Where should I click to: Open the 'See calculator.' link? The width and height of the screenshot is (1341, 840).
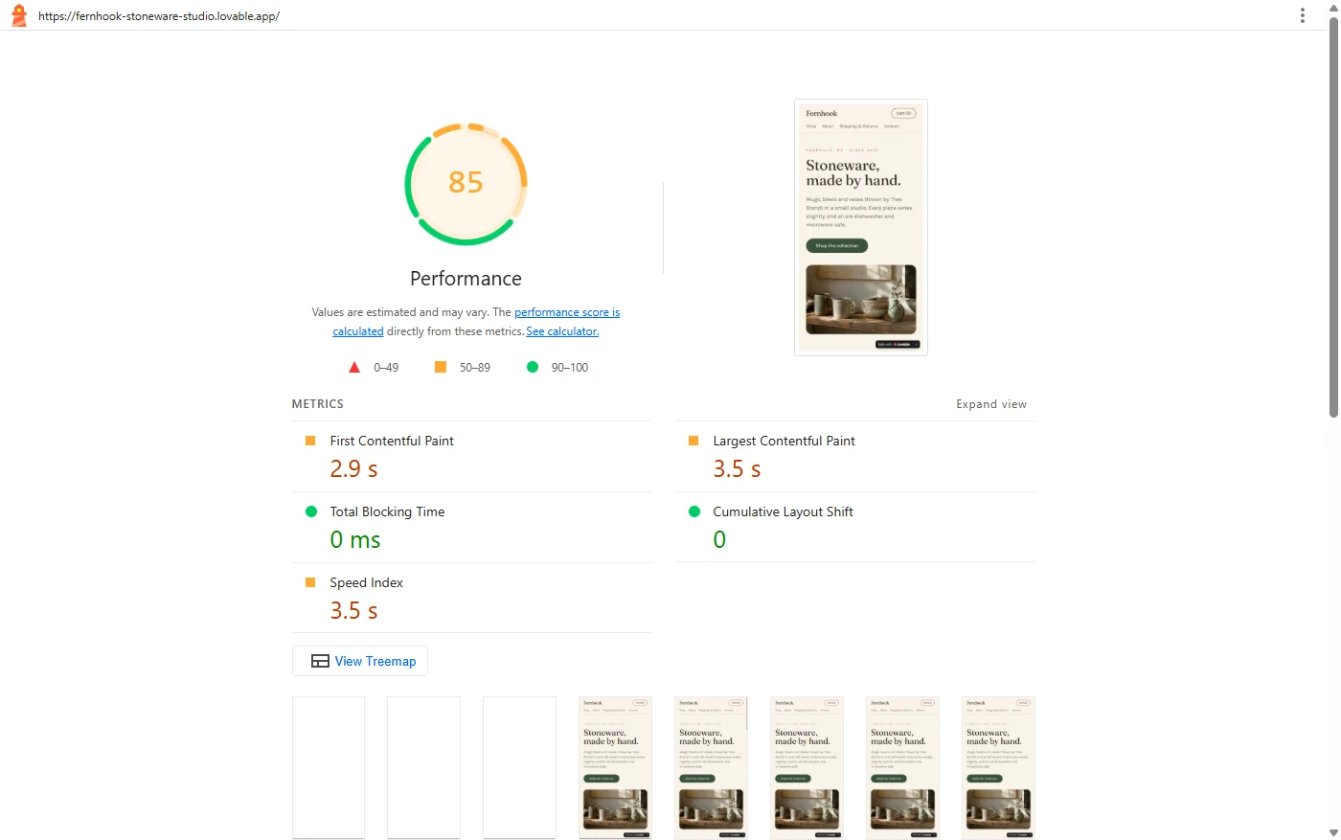pyautogui.click(x=562, y=331)
